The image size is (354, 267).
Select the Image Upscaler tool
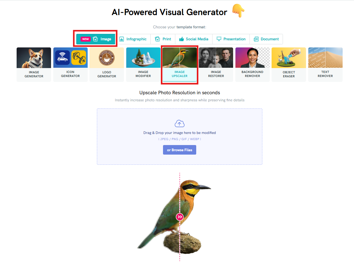coord(180,64)
